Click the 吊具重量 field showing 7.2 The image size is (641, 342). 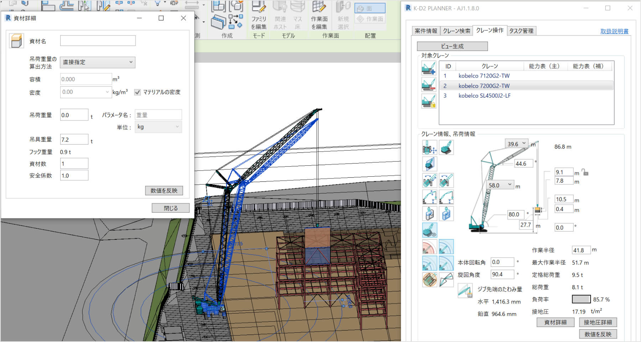coord(74,139)
